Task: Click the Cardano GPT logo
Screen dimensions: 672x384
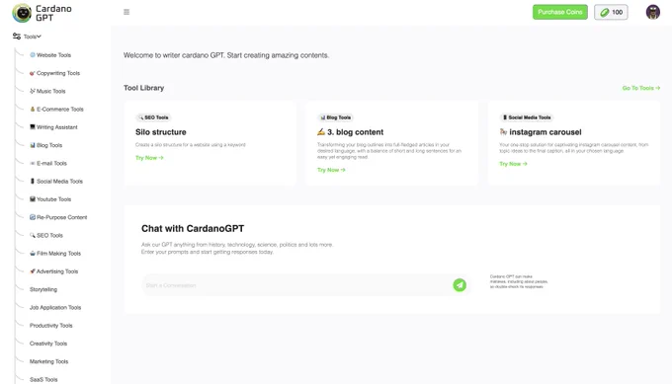Action: (x=42, y=13)
